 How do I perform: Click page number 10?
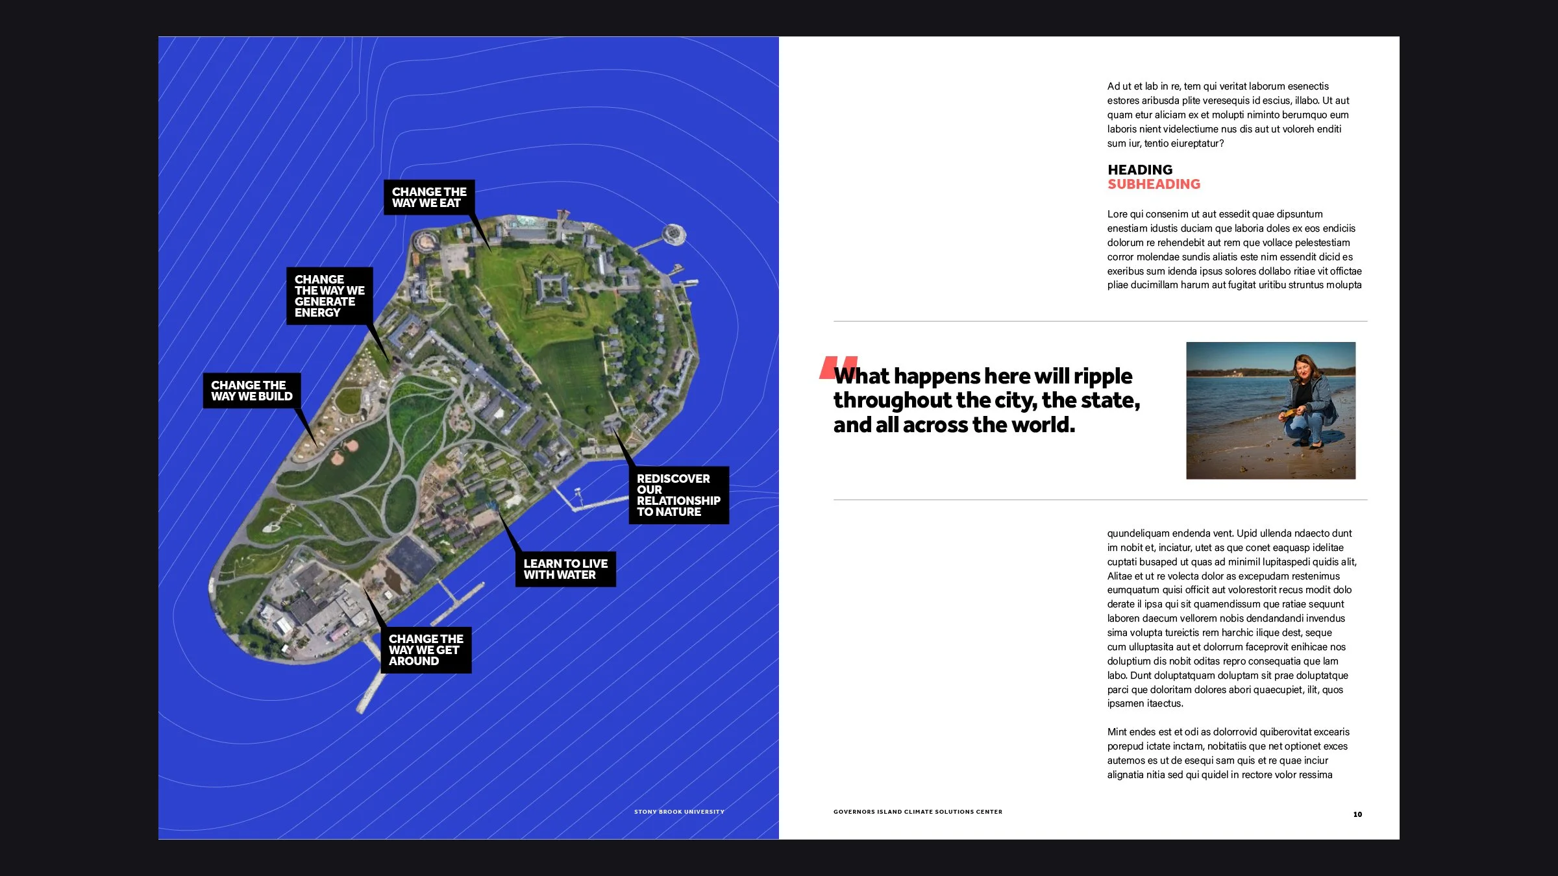pos(1357,814)
